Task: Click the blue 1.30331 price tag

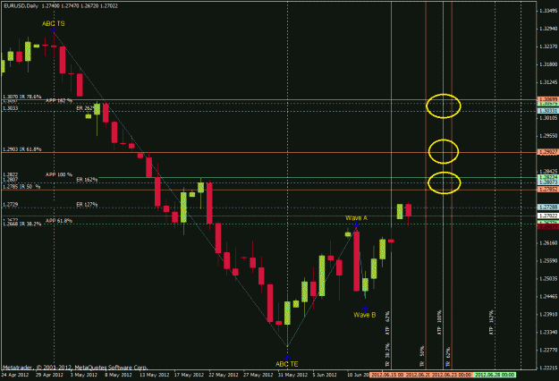Action: (x=547, y=111)
